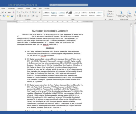Align text right
The height and width of the screenshot is (114, 136).
23,16
